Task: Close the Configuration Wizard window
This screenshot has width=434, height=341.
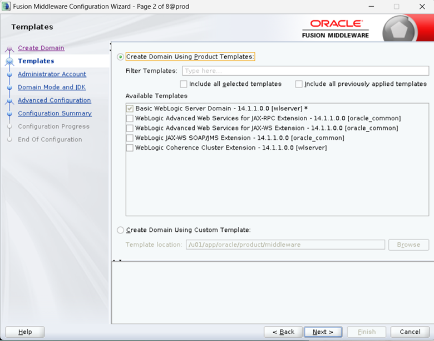Action: pyautogui.click(x=422, y=6)
